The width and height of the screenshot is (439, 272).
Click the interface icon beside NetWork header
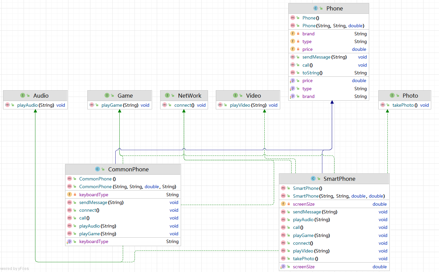tap(167, 96)
